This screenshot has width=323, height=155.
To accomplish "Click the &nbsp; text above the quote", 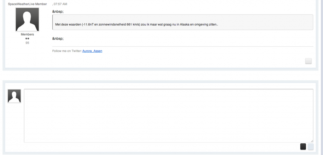I will [x=58, y=11].
